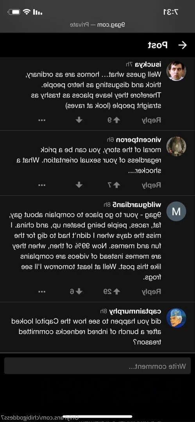Tap the back arrow beside Post
Viewport: 195px width, 422px height.
point(182,45)
